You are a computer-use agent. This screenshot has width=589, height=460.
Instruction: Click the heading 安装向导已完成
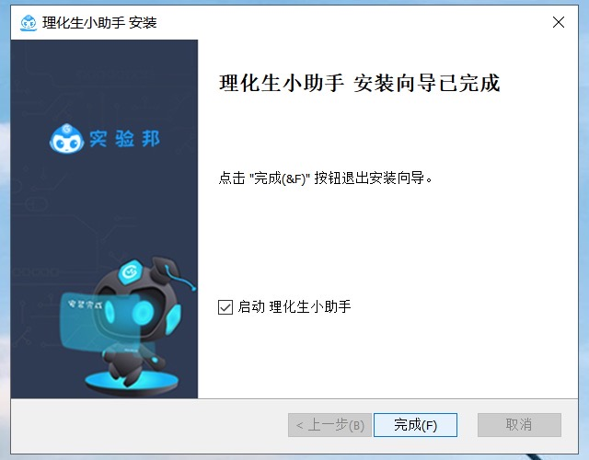click(x=427, y=83)
